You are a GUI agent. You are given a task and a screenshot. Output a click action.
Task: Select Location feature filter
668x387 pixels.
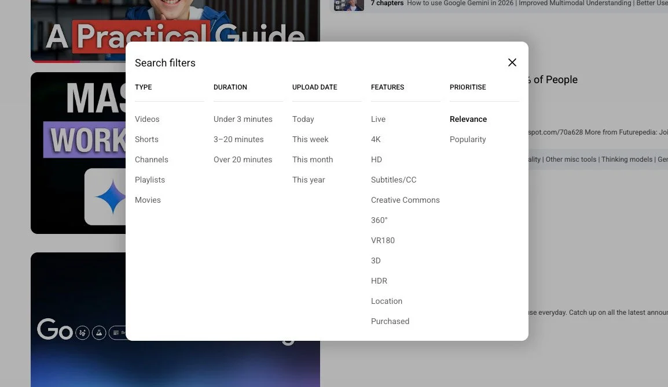coord(387,301)
